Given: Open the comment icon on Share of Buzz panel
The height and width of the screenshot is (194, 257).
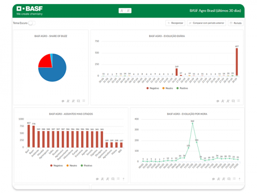Looking at the screenshot, I should [x=63, y=101].
